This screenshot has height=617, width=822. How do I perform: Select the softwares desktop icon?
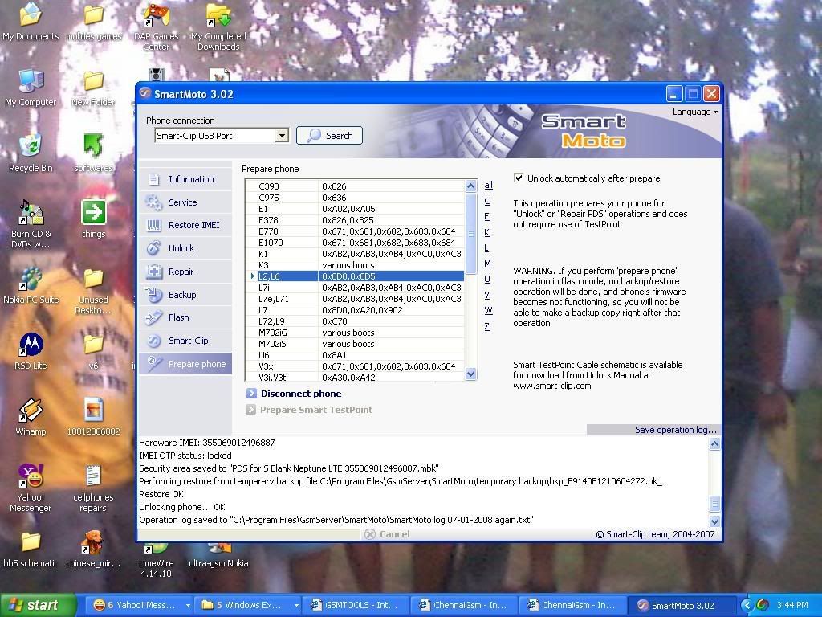click(x=93, y=153)
